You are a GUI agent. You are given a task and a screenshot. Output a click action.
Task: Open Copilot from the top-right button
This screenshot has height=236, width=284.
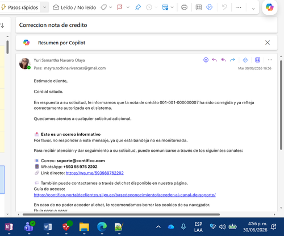click(x=270, y=7)
